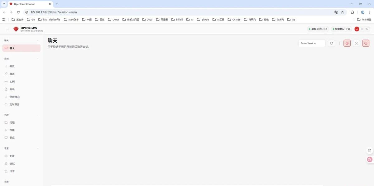This screenshot has height=186, width=374.
Task: Toggle focus mode icon button
Action: click(356, 43)
